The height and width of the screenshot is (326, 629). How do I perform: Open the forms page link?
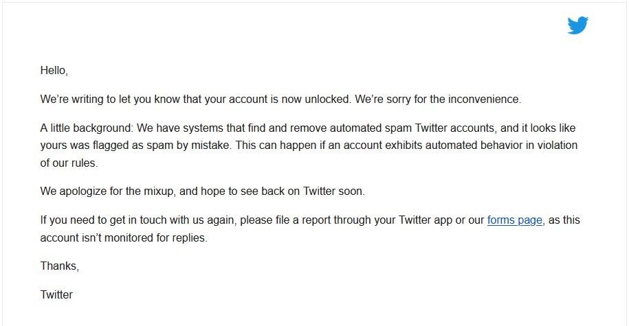point(515,220)
